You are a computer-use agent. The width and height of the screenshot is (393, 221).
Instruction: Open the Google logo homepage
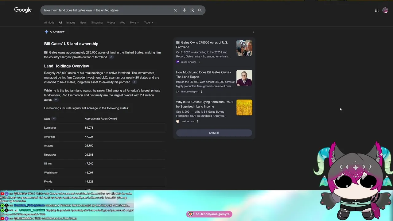click(x=23, y=10)
